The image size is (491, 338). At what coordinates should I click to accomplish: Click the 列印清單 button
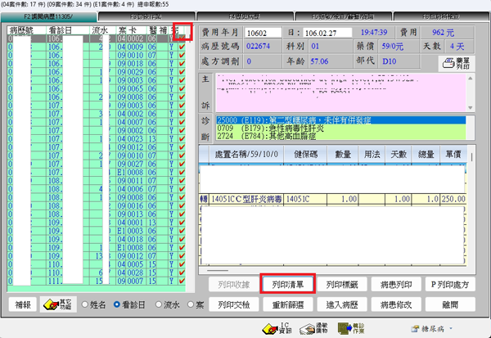(x=287, y=285)
